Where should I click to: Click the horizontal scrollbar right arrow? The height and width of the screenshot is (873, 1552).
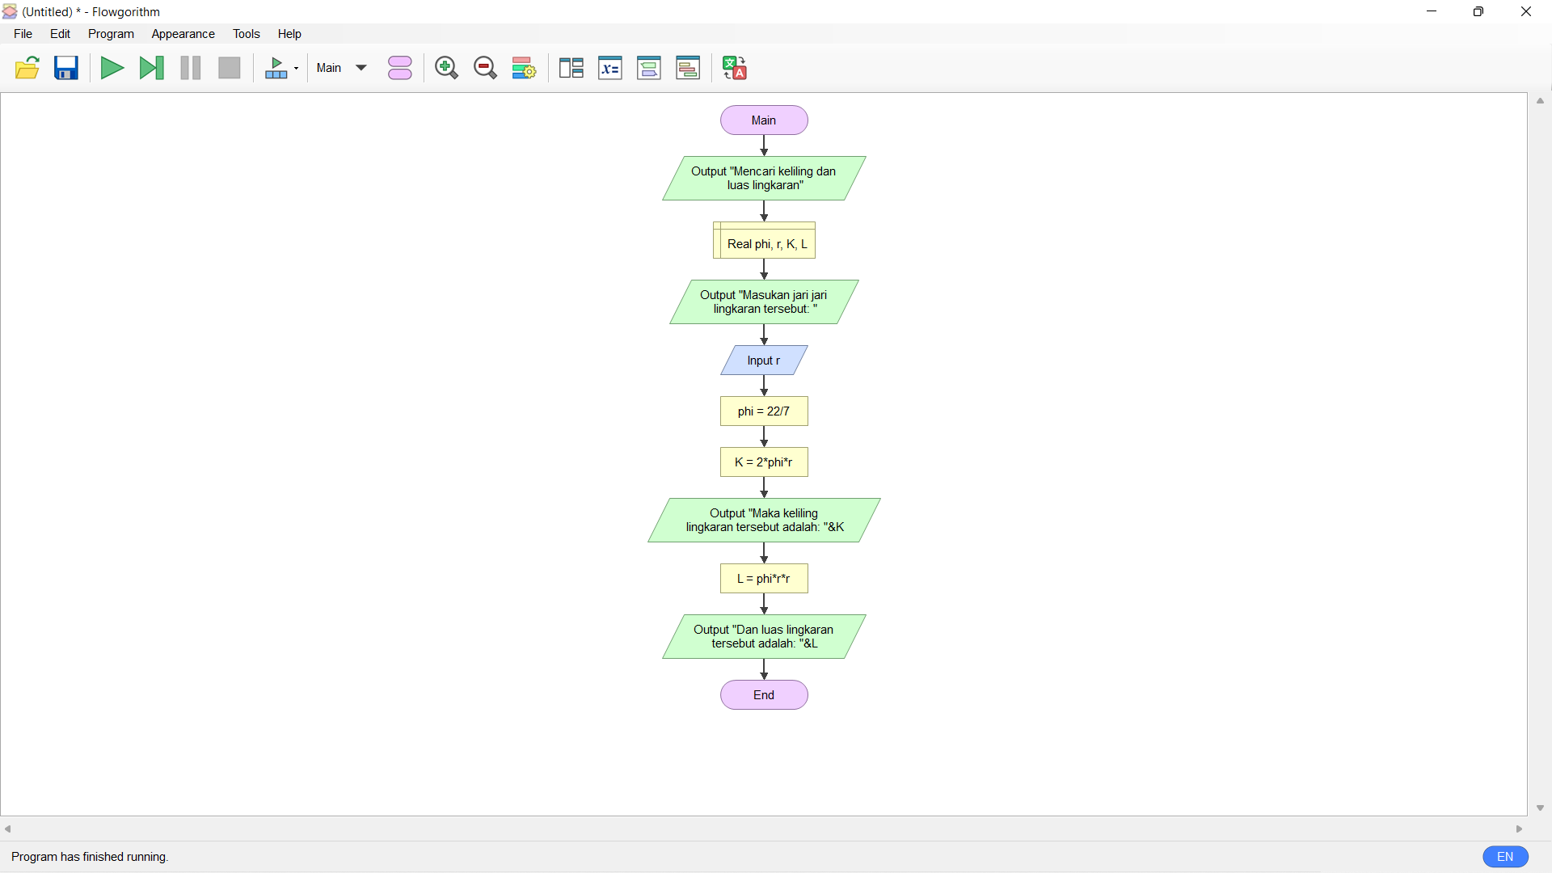[x=1520, y=829]
